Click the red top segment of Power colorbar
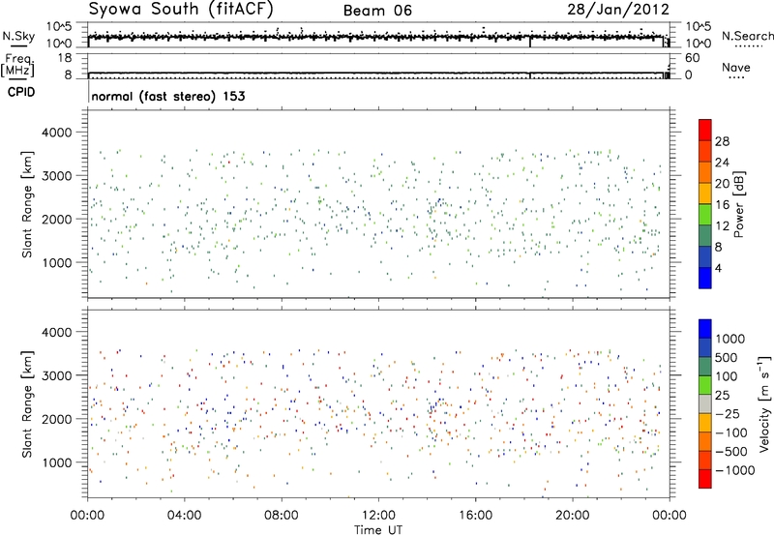This screenshot has height=536, width=774. [705, 130]
